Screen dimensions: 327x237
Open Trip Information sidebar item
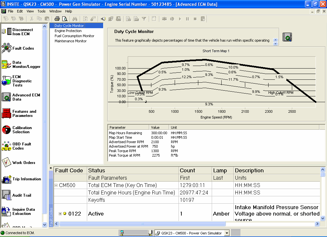[21, 179]
